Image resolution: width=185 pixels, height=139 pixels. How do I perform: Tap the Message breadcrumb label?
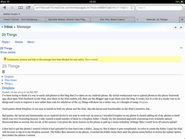click(x=24, y=27)
